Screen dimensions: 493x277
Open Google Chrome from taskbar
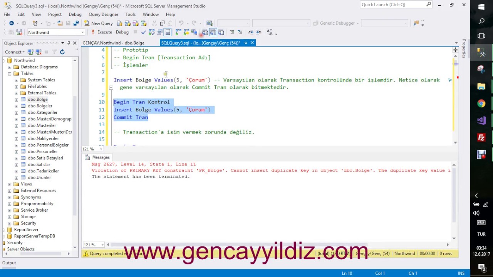[481, 103]
